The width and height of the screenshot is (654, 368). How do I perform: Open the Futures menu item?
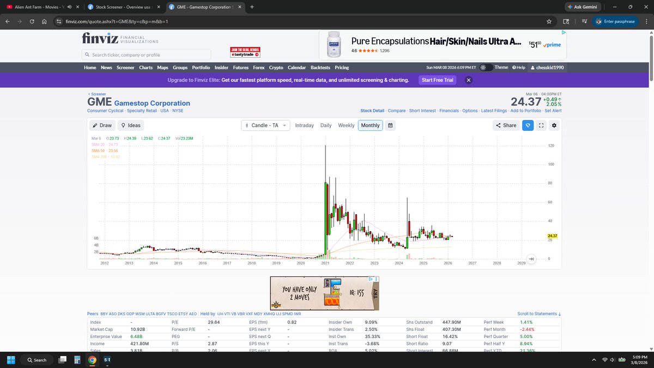(241, 68)
